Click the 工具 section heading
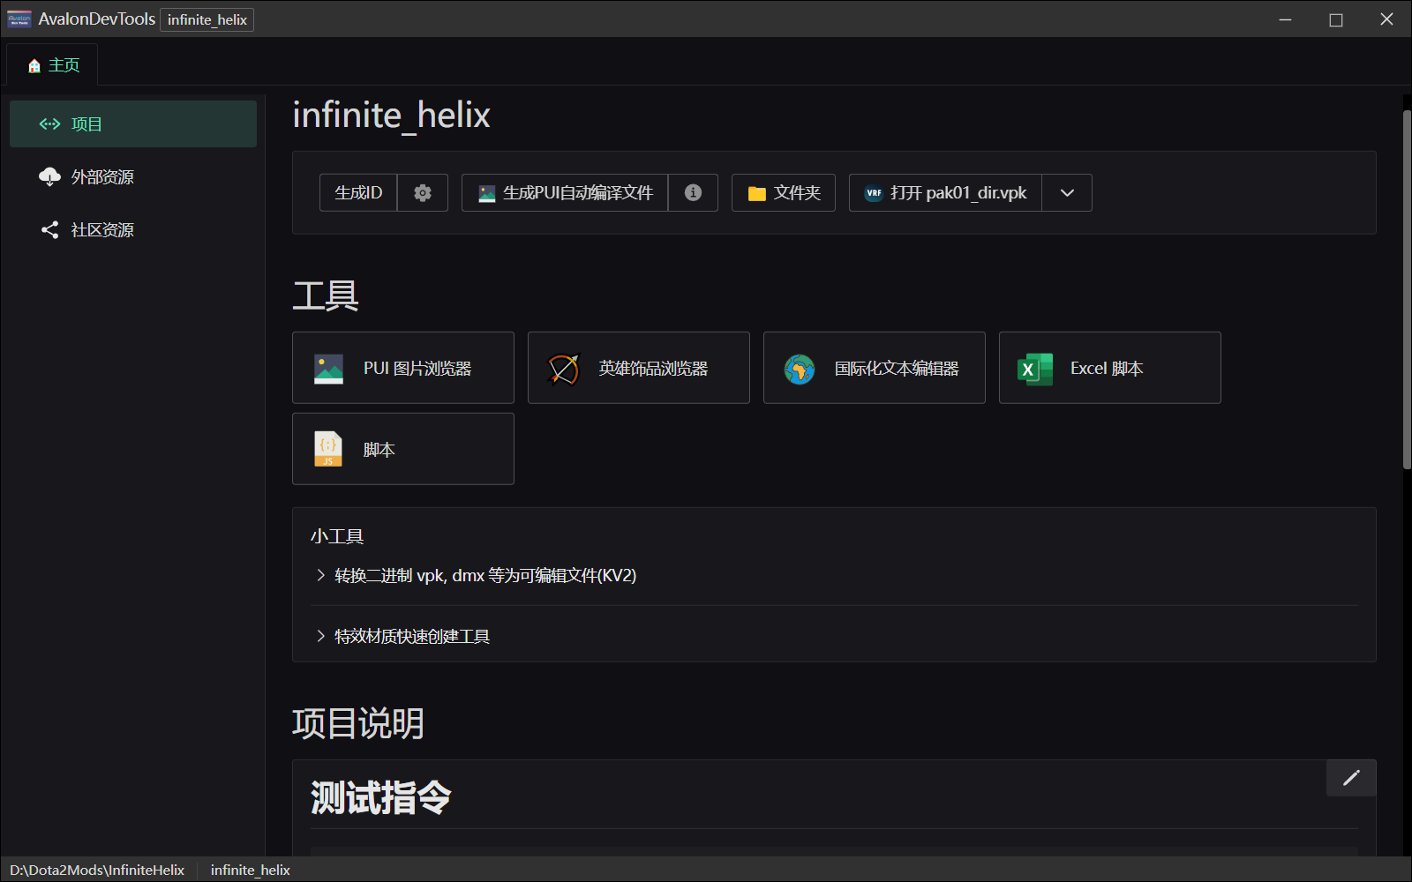1412x882 pixels. coord(326,295)
